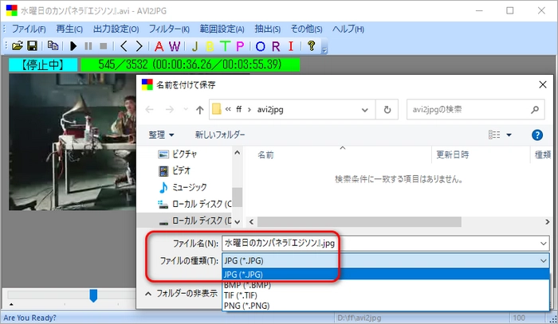
Task: Step to previous frame with left arrow
Action: pos(124,46)
